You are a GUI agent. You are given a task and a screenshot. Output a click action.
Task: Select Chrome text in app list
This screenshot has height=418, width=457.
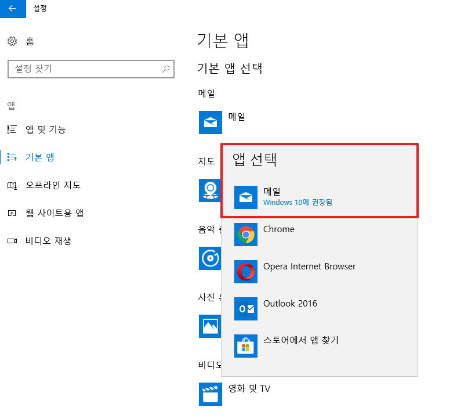[x=279, y=229]
